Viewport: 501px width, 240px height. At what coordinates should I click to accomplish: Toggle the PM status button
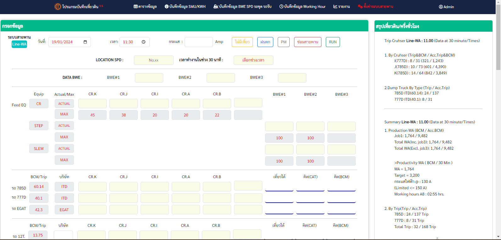point(284,42)
